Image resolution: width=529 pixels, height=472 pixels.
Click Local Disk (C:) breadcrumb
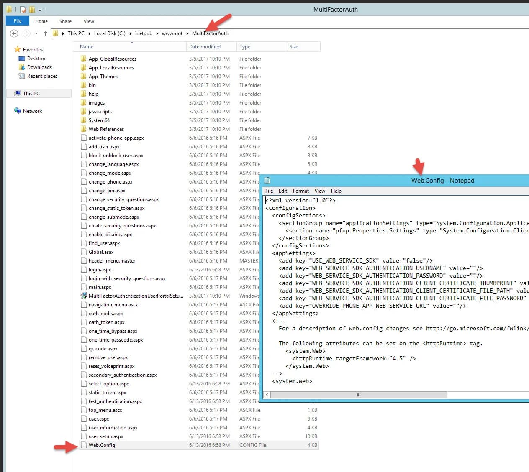tap(110, 33)
